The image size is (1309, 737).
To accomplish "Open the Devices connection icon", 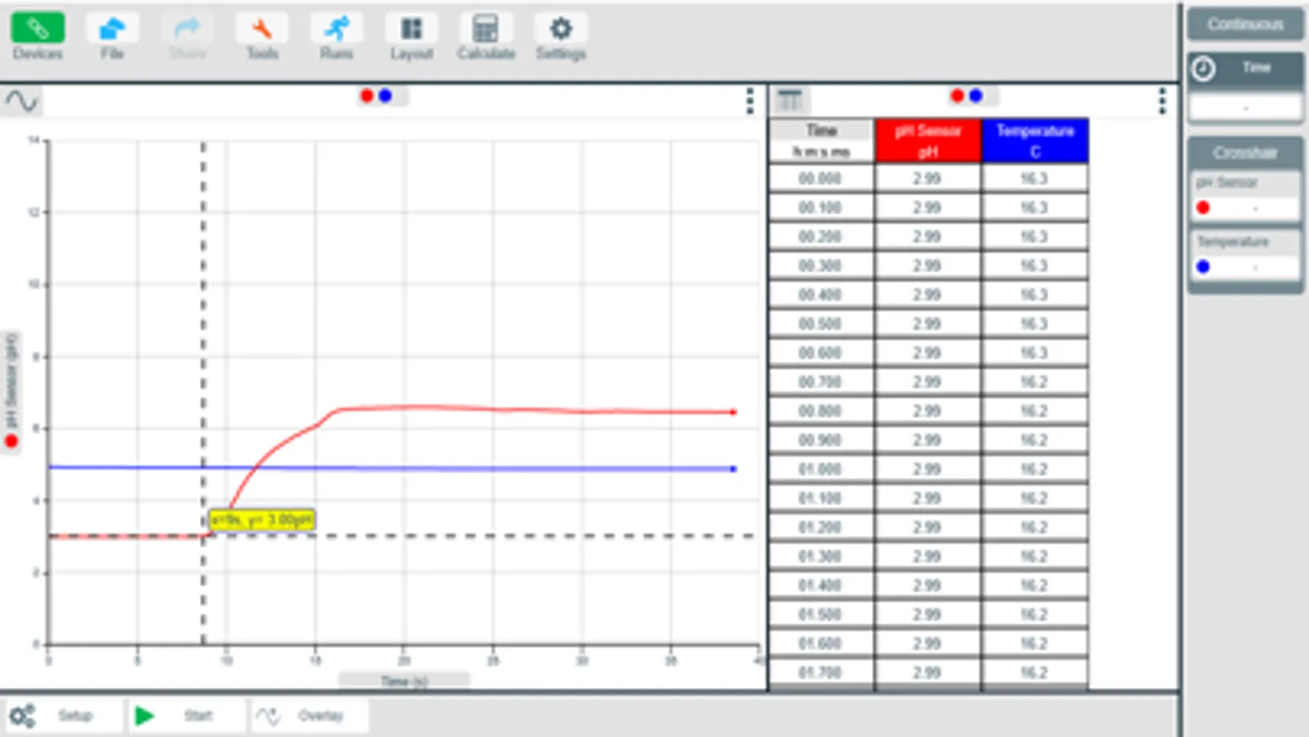I will tap(38, 29).
